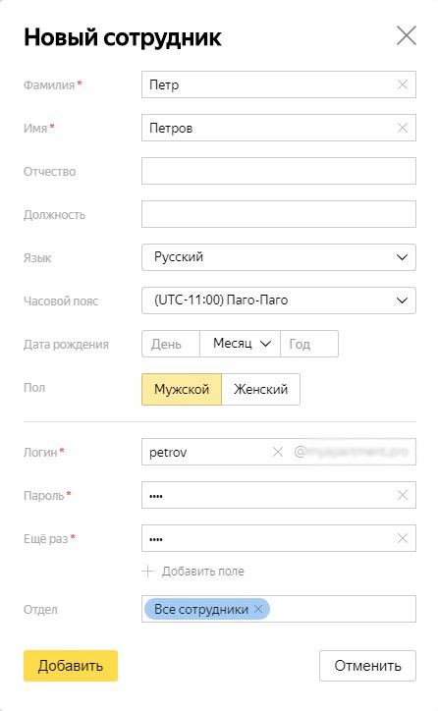
Task: Clear the Фамилия field with its X icon
Action: tap(403, 84)
